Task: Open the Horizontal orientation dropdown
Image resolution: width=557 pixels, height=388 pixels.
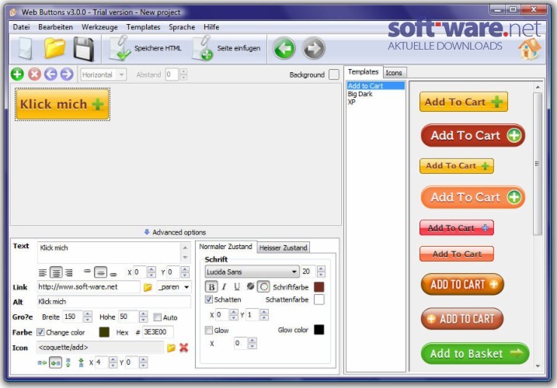Action: [103, 74]
